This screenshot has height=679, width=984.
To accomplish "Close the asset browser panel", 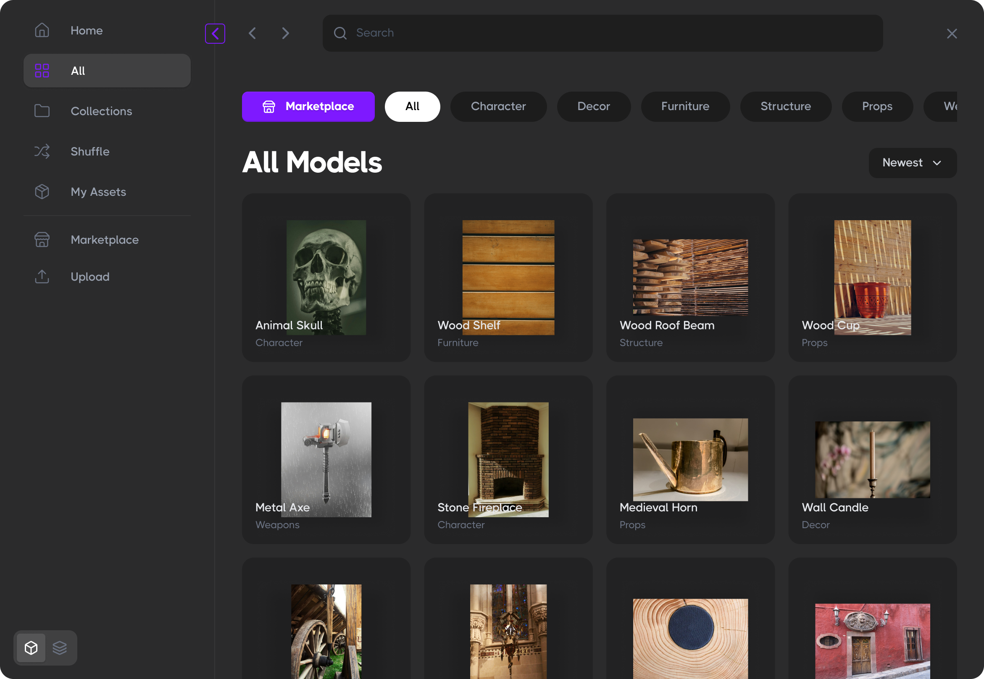I will point(952,33).
